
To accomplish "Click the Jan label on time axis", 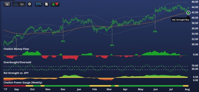I will 79,89.
